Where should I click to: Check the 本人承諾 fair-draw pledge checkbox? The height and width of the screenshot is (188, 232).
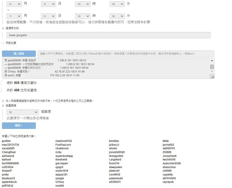click(3, 101)
